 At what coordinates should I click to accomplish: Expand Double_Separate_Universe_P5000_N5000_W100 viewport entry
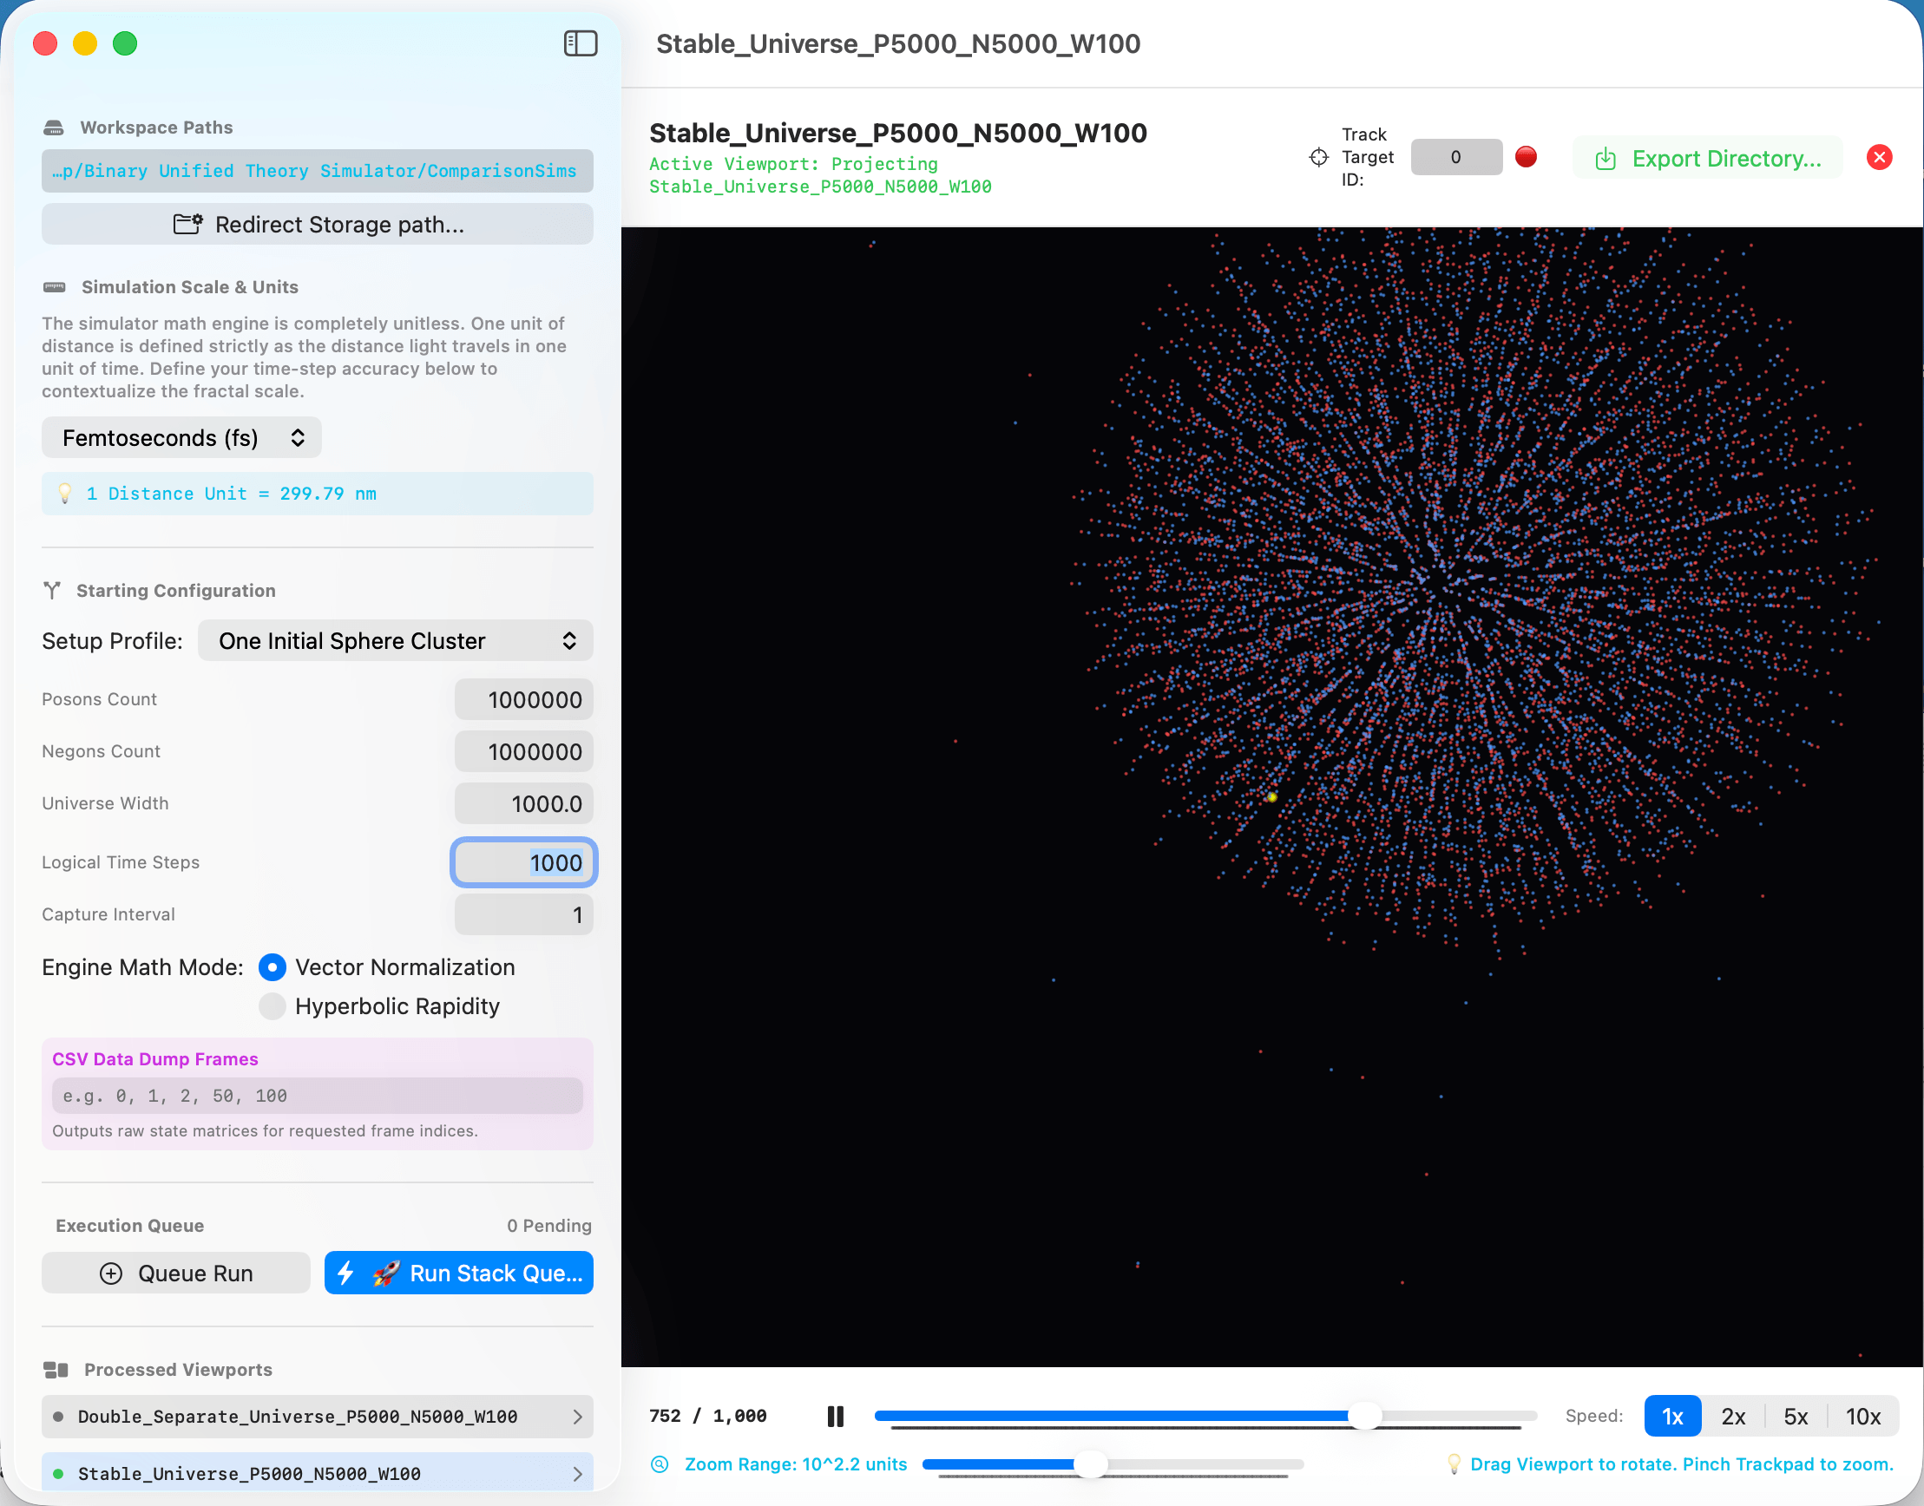point(317,1416)
